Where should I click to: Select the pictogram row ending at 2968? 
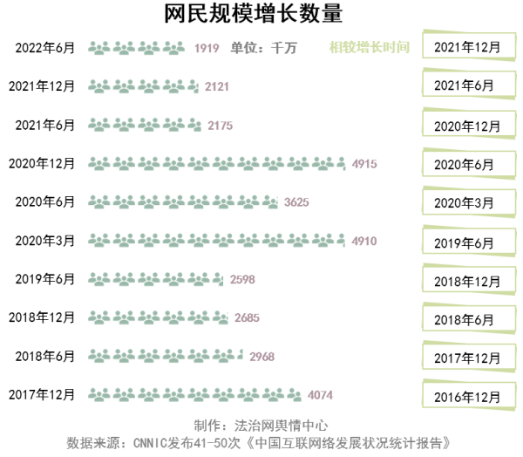[166, 356]
